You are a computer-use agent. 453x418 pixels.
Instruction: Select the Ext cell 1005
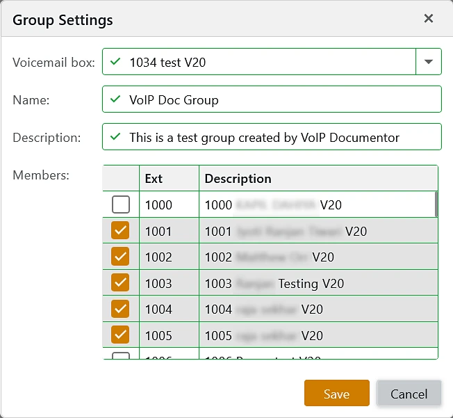(169, 335)
